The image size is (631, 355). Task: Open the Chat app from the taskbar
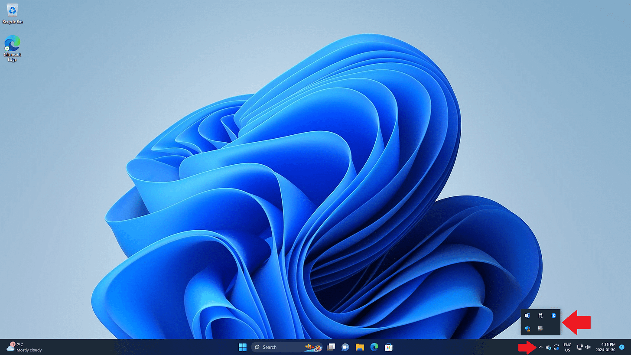[x=345, y=347]
